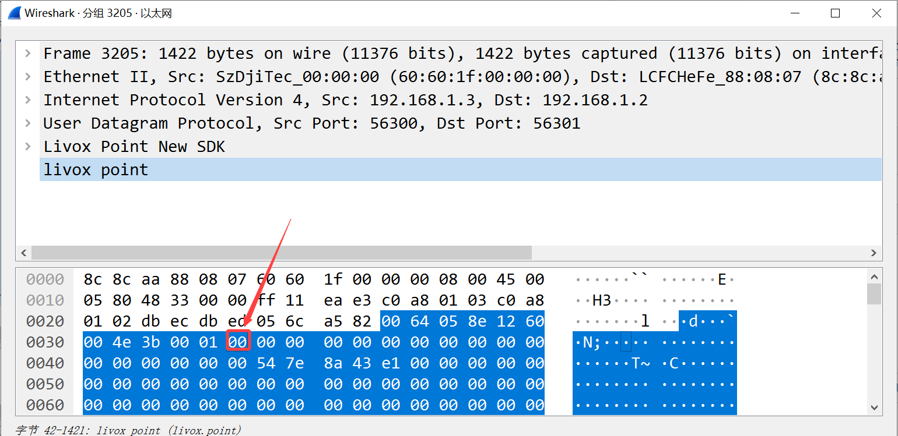Viewport: 898px width, 436px height.
Task: Click byte 64 in row 0020
Action: point(419,321)
